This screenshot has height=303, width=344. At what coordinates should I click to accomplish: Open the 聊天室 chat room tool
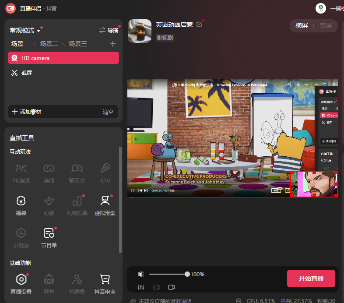(x=77, y=173)
